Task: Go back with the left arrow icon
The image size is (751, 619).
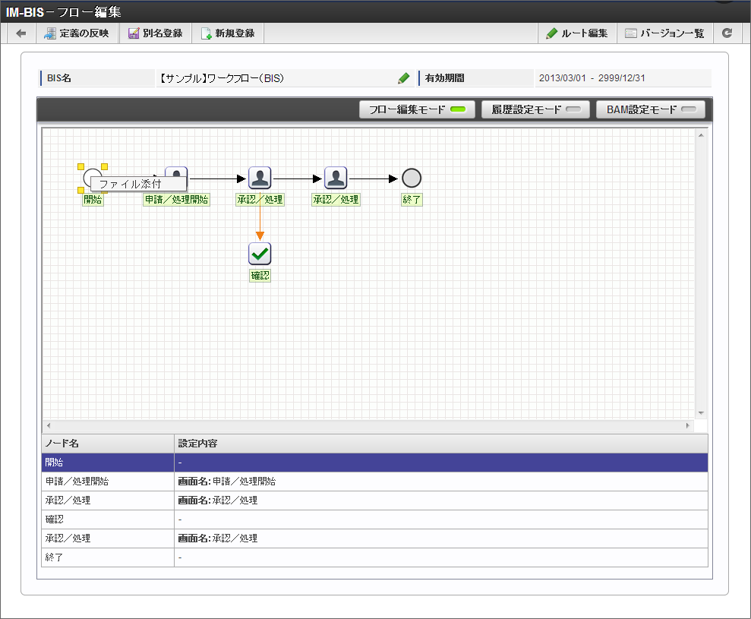Action: (x=21, y=33)
